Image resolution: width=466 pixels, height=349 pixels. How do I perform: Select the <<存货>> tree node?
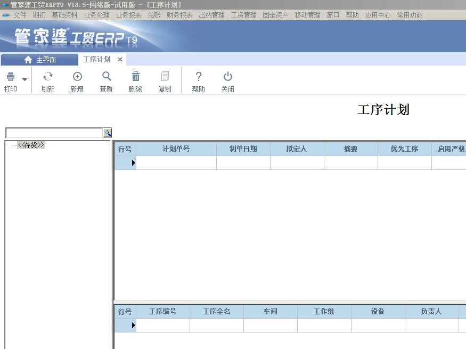tap(31, 145)
